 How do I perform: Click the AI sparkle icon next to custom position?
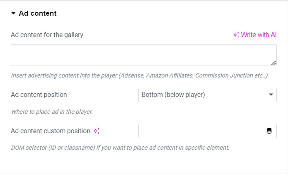tap(96, 131)
